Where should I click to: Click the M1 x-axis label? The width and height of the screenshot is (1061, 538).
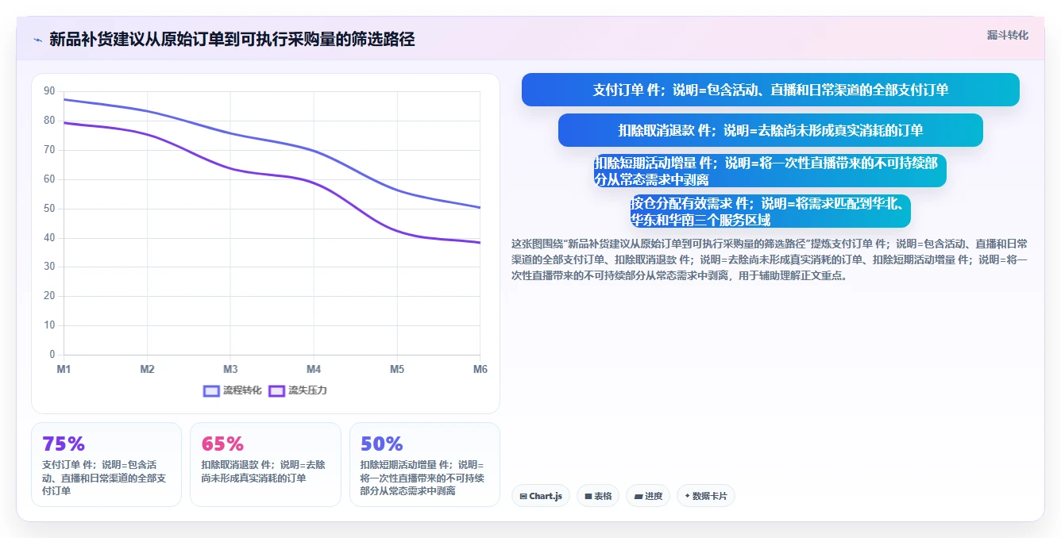pos(64,369)
